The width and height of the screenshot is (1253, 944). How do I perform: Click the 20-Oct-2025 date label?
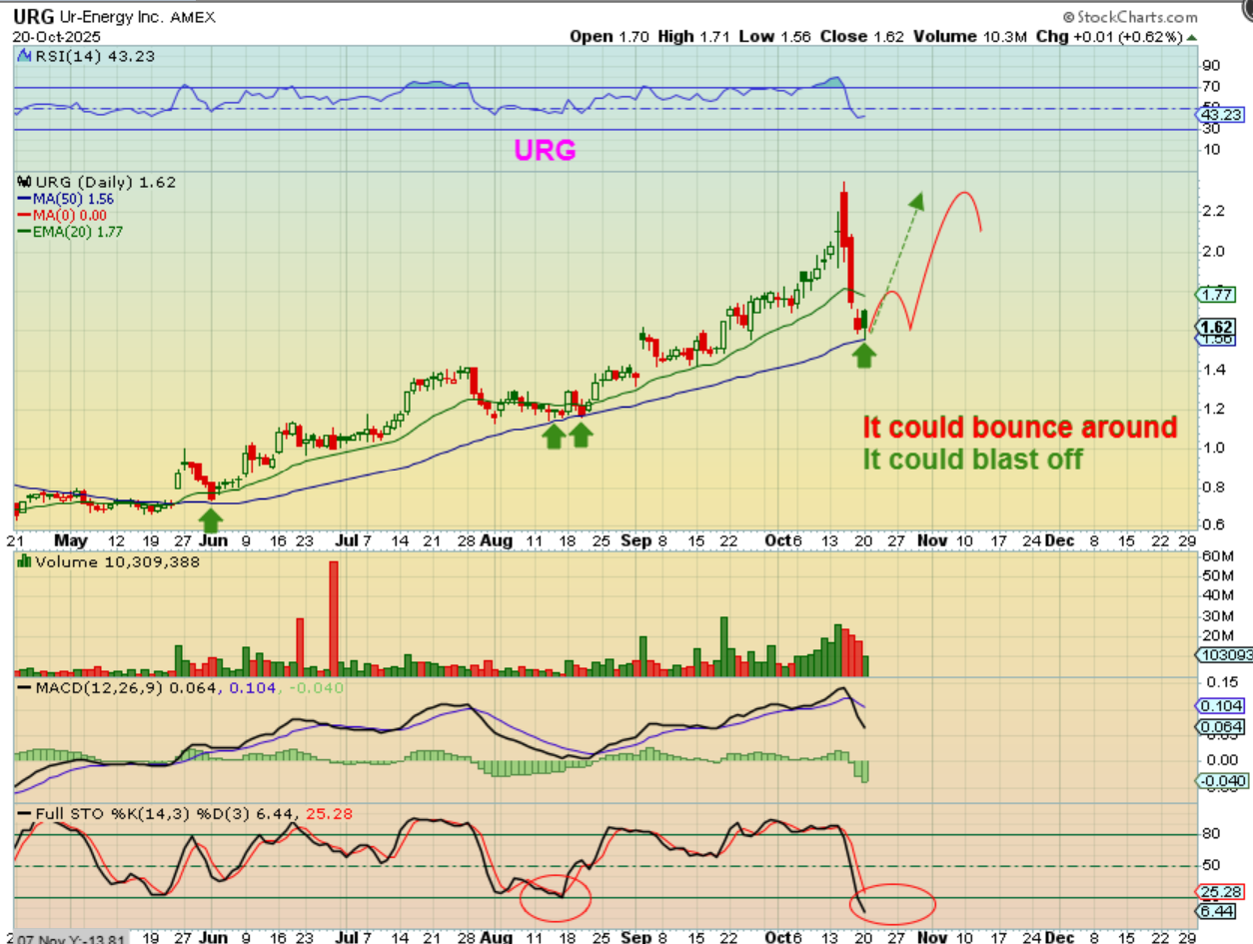click(56, 35)
